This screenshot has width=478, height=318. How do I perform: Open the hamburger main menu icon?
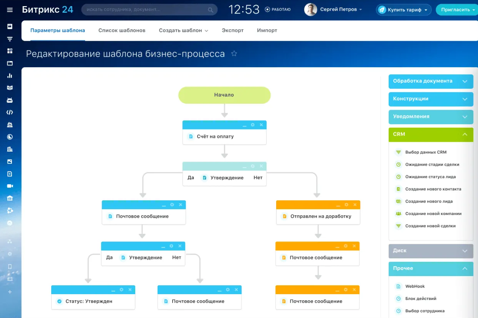tap(10, 10)
